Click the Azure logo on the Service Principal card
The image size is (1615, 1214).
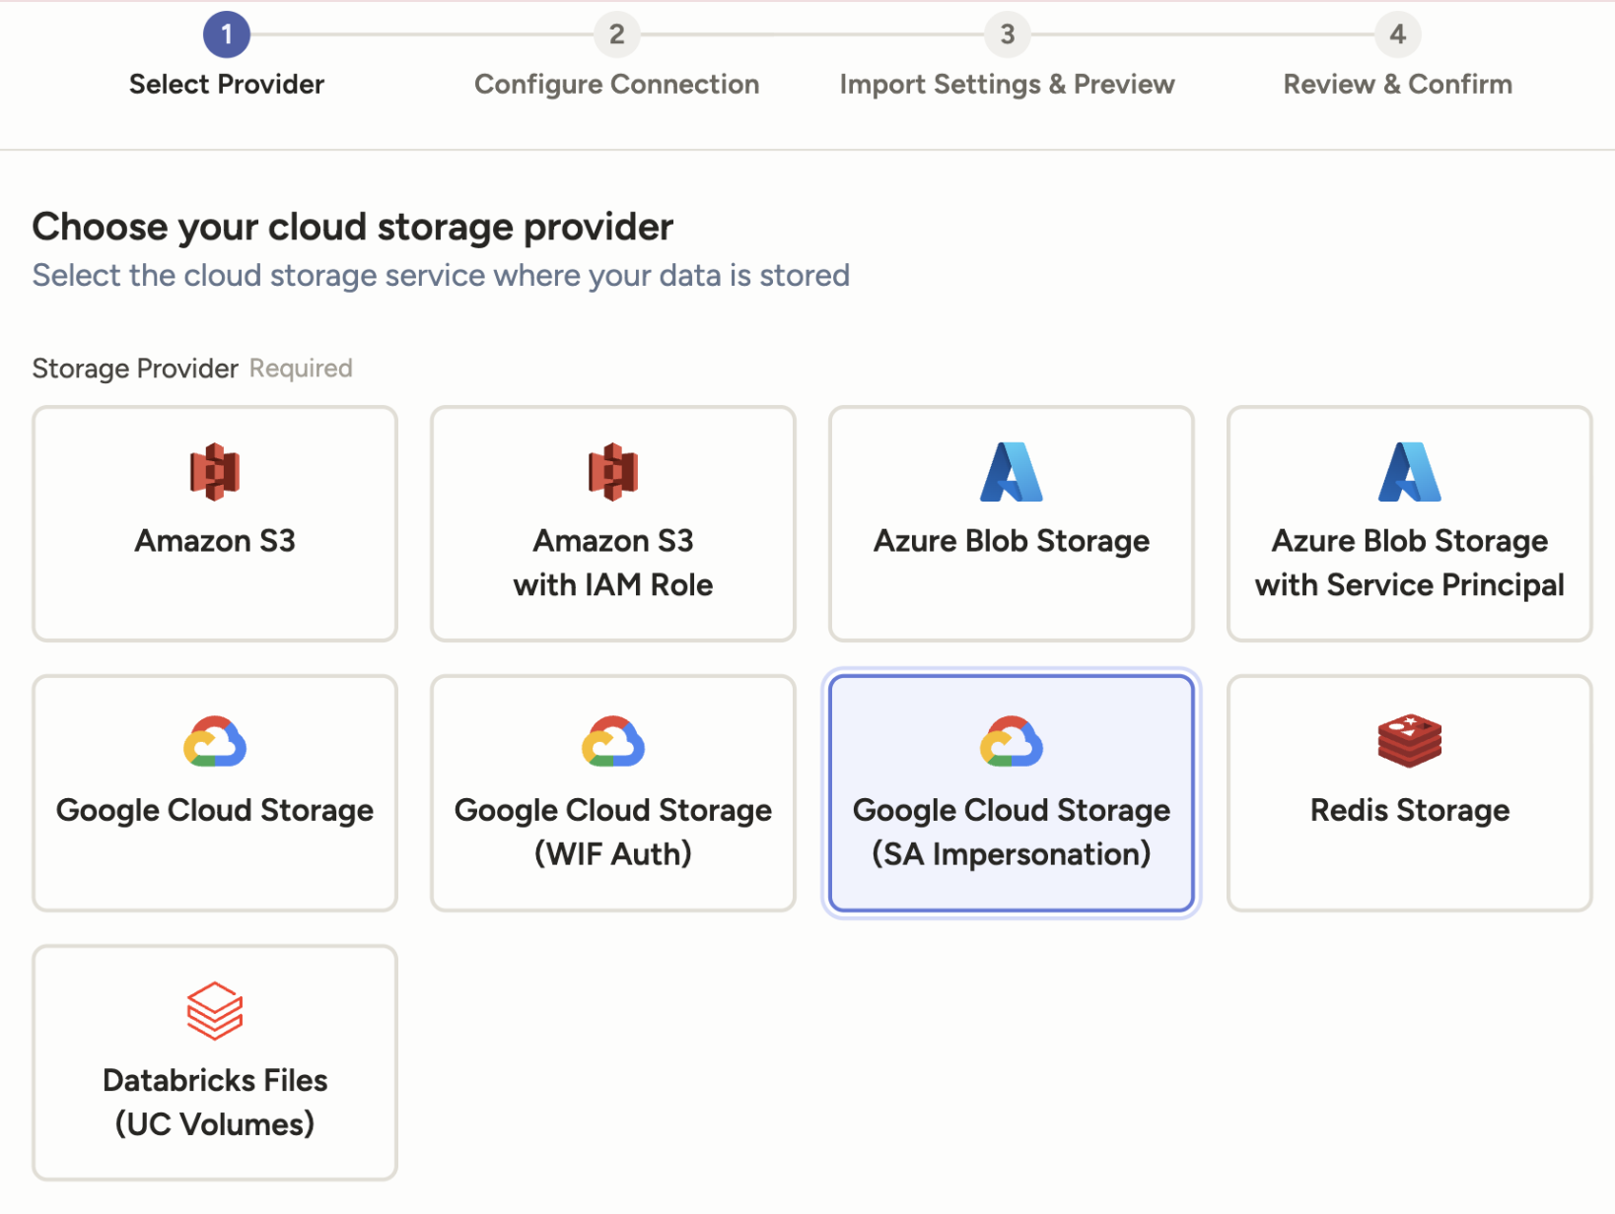(x=1410, y=472)
